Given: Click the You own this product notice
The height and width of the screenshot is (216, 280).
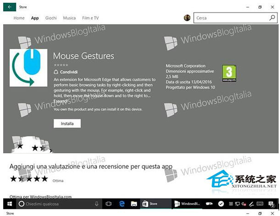Looking at the screenshot, I should (98, 109).
